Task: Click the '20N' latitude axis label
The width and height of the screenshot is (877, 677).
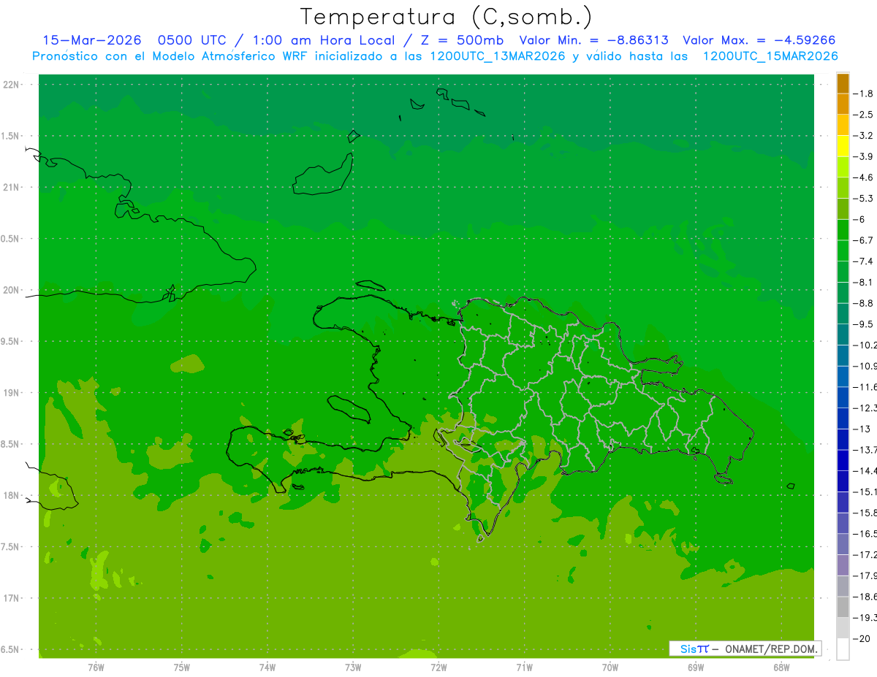Action: (12, 290)
